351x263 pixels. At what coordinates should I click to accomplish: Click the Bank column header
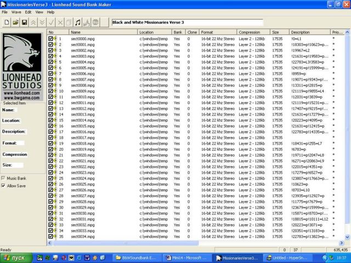[179, 32]
